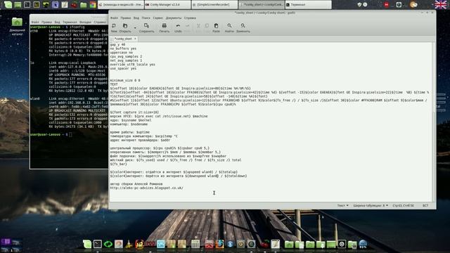Launch VLC cone icon from dock

pos(129,244)
